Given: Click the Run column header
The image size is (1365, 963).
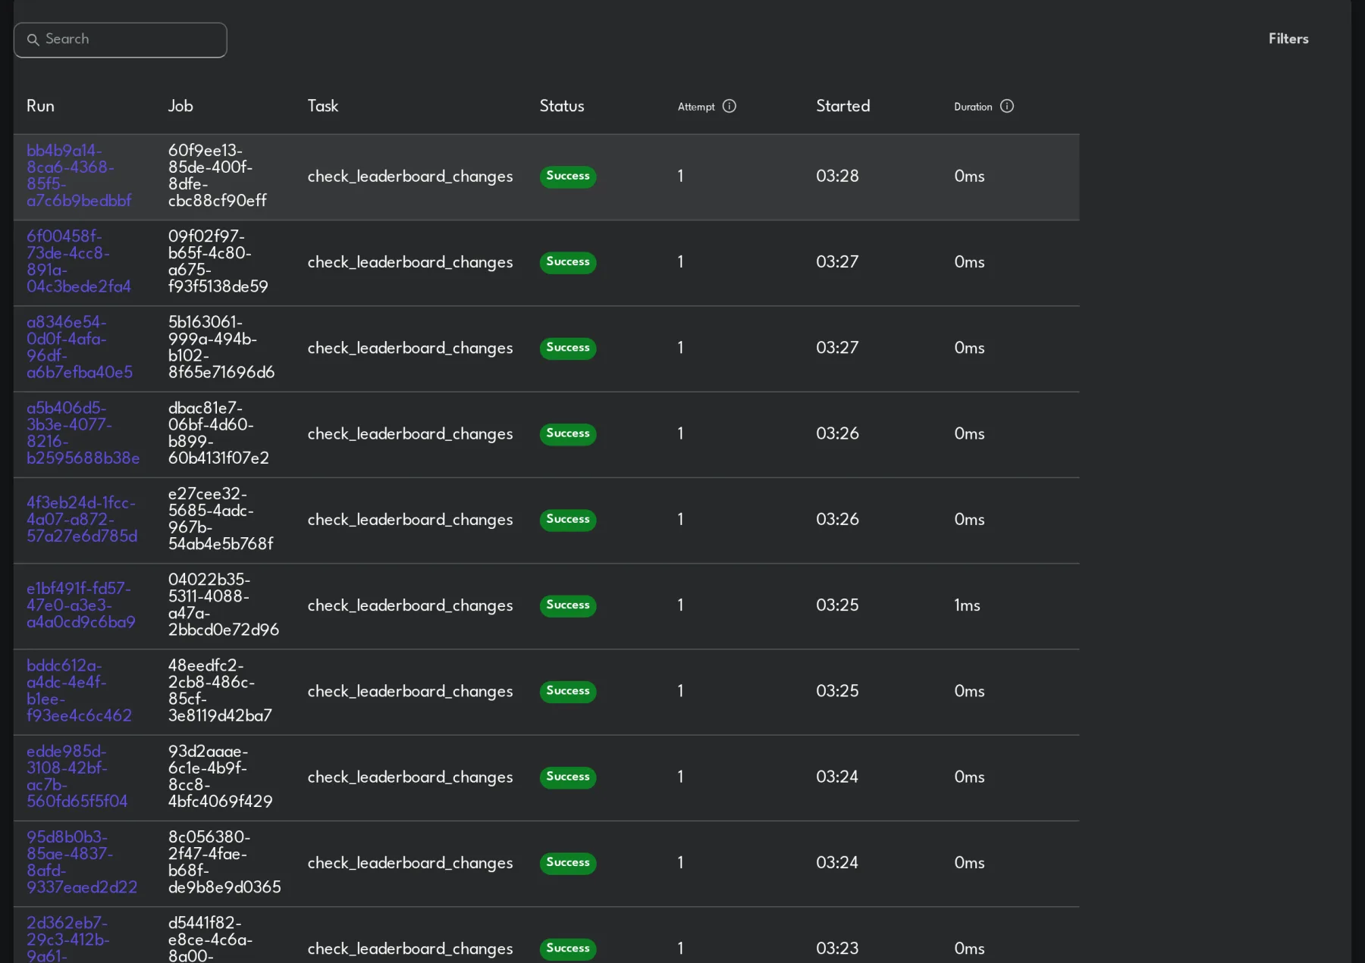Looking at the screenshot, I should [40, 106].
